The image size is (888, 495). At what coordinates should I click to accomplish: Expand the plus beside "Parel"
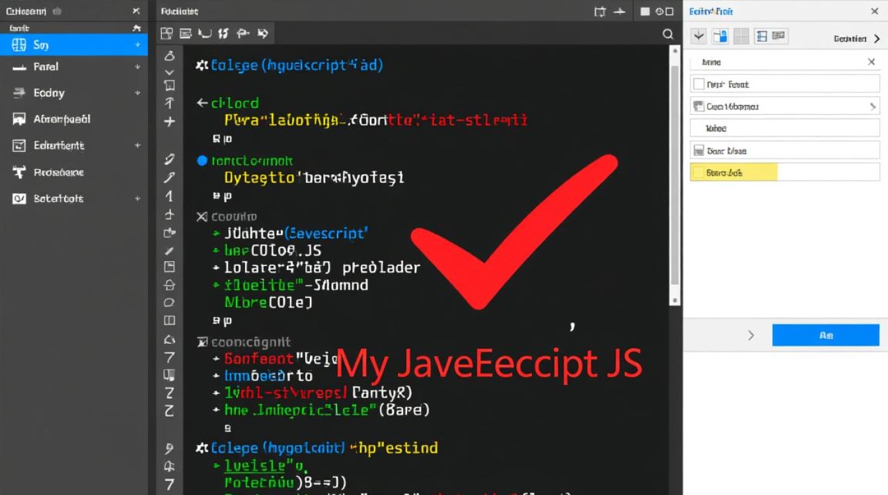[137, 67]
